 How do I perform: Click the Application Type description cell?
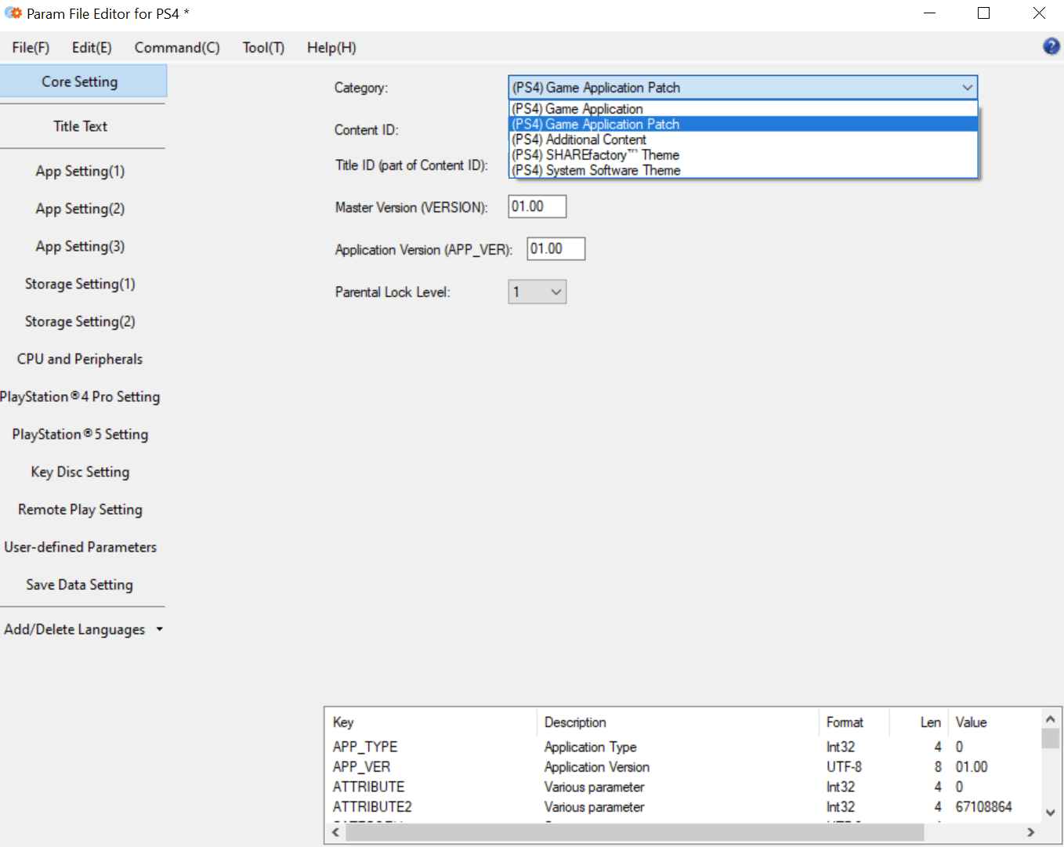pyautogui.click(x=591, y=747)
